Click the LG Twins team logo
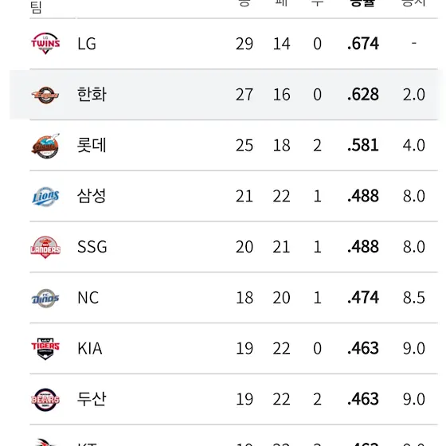 click(x=45, y=43)
